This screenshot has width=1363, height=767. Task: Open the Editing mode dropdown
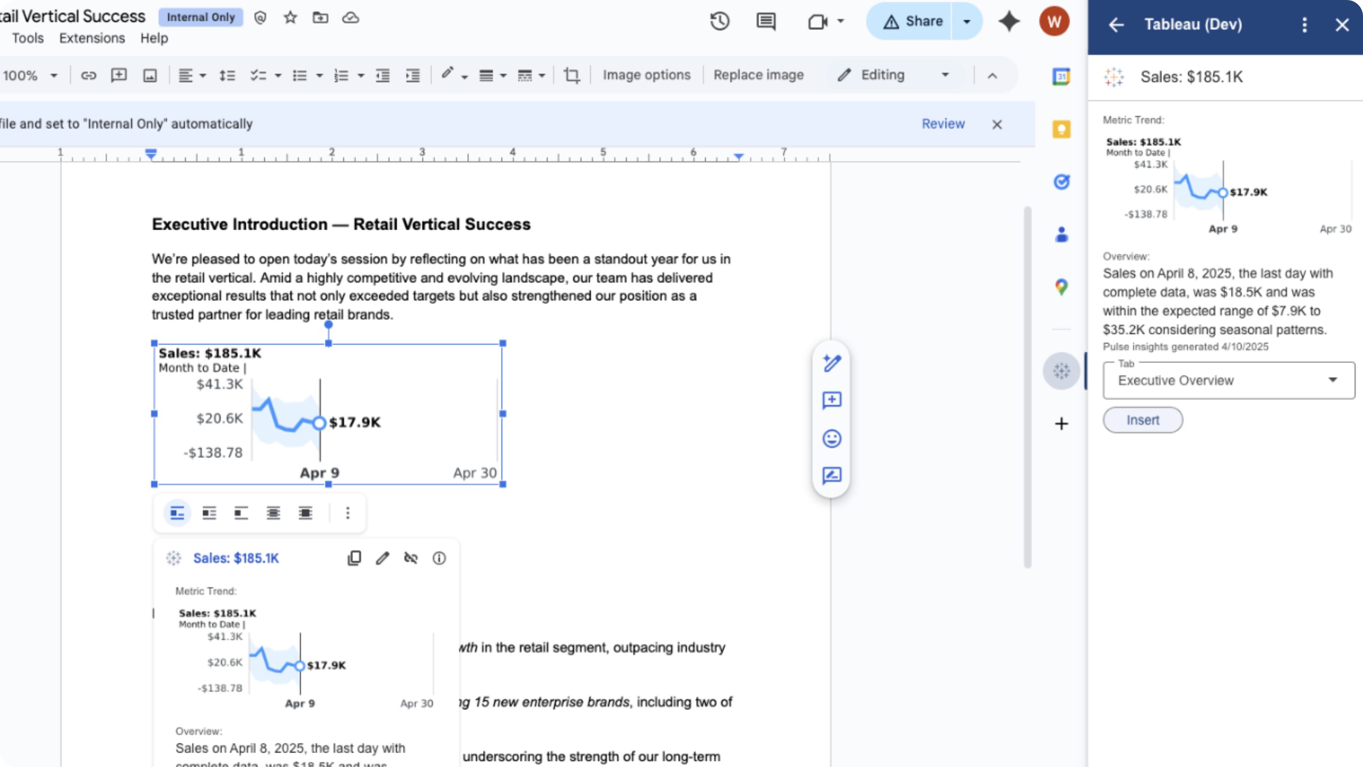(x=894, y=75)
